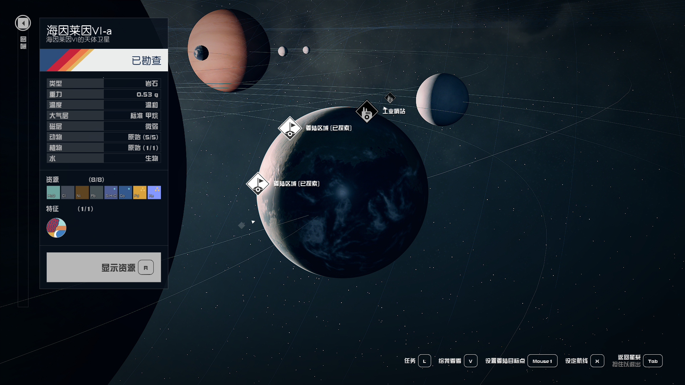Click the upper 着陆区域 [已探索] label
This screenshot has width=685, height=385.
(329, 128)
